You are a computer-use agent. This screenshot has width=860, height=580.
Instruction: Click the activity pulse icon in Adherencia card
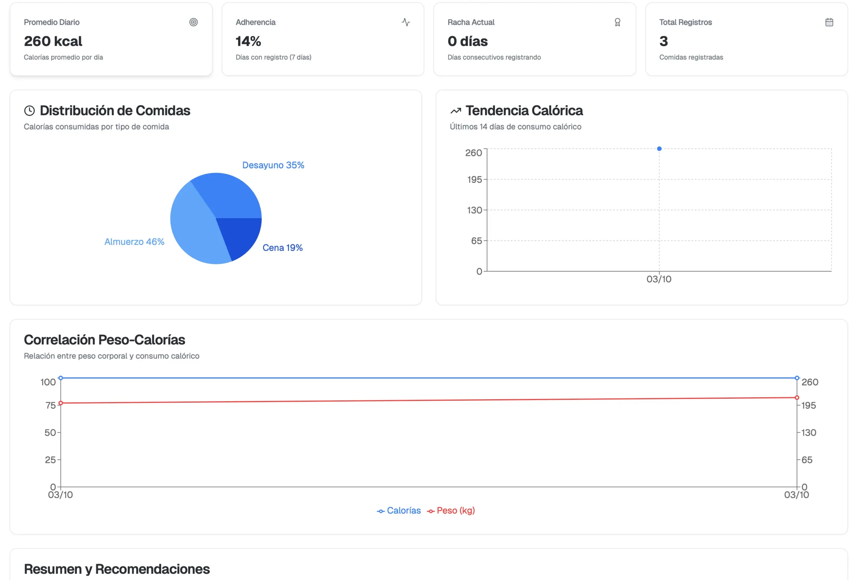click(405, 22)
